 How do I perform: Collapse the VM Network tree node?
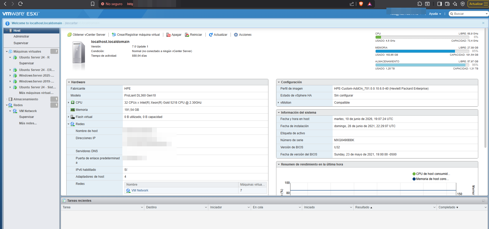[x=10, y=111]
